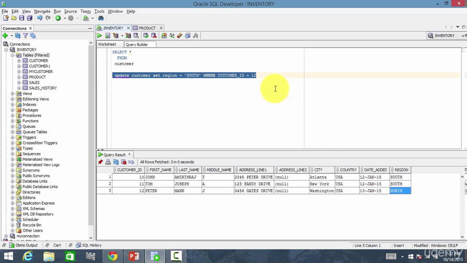Refresh the Connections tree

[x=18, y=35]
